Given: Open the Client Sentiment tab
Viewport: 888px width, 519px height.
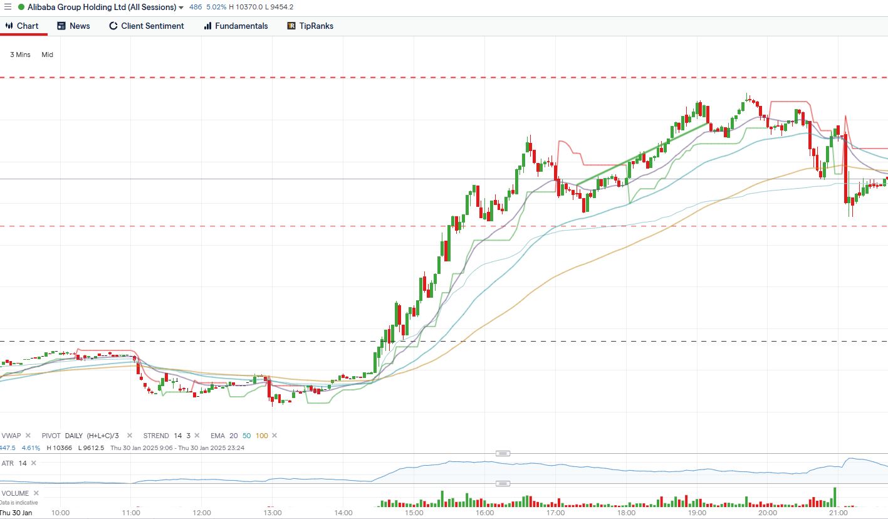Looking at the screenshot, I should 147,26.
